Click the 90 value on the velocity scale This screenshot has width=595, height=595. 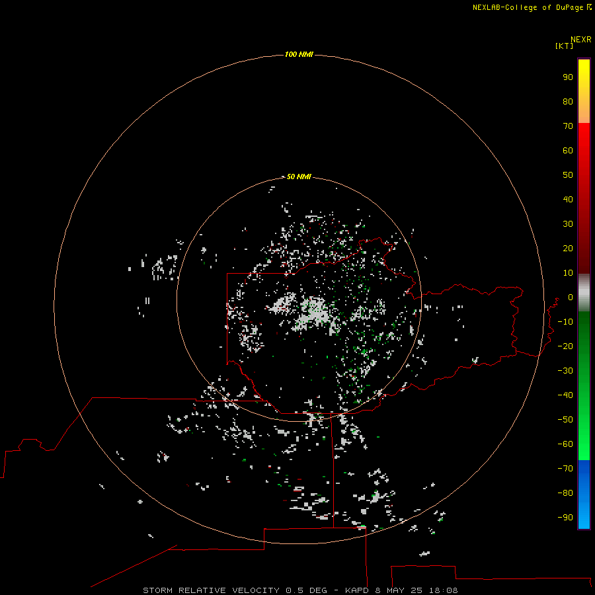pyautogui.click(x=568, y=77)
